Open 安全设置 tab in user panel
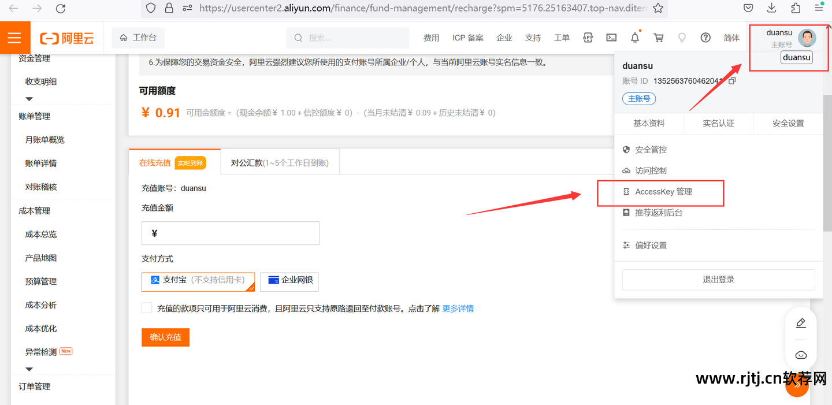This screenshot has height=405, width=832. 788,123
